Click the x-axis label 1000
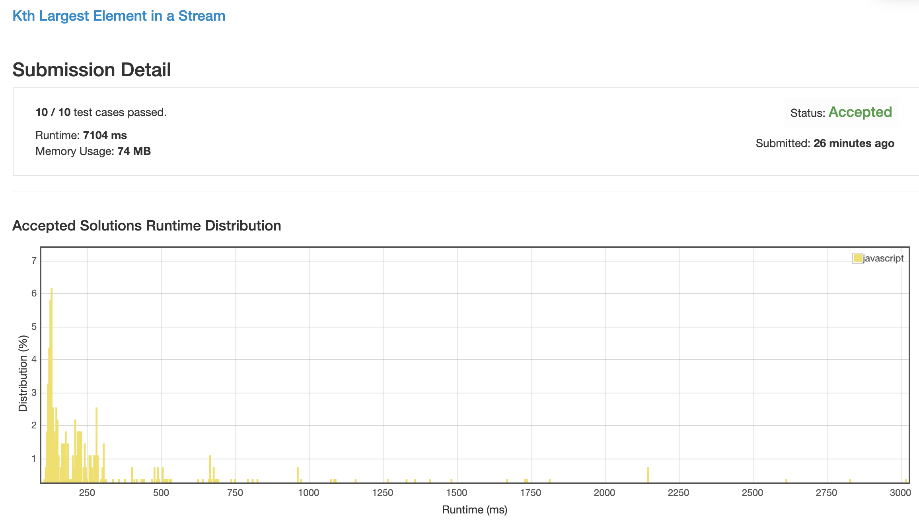919x523 pixels. [309, 493]
